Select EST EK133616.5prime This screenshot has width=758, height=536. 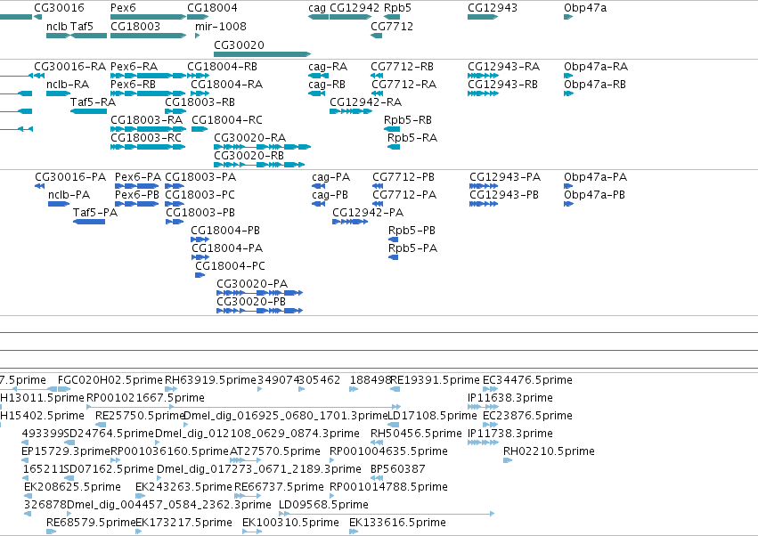(354, 532)
